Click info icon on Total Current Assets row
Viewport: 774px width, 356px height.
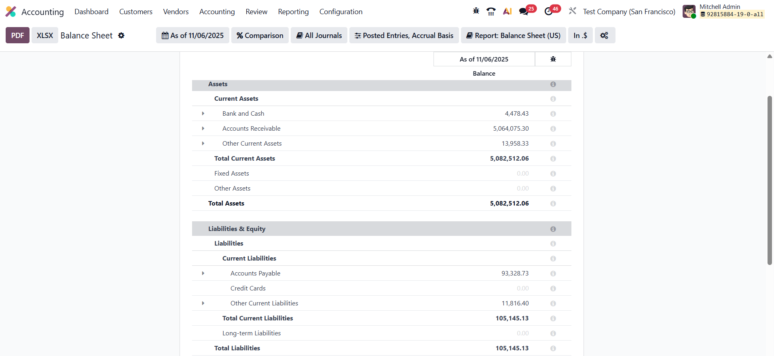click(553, 159)
